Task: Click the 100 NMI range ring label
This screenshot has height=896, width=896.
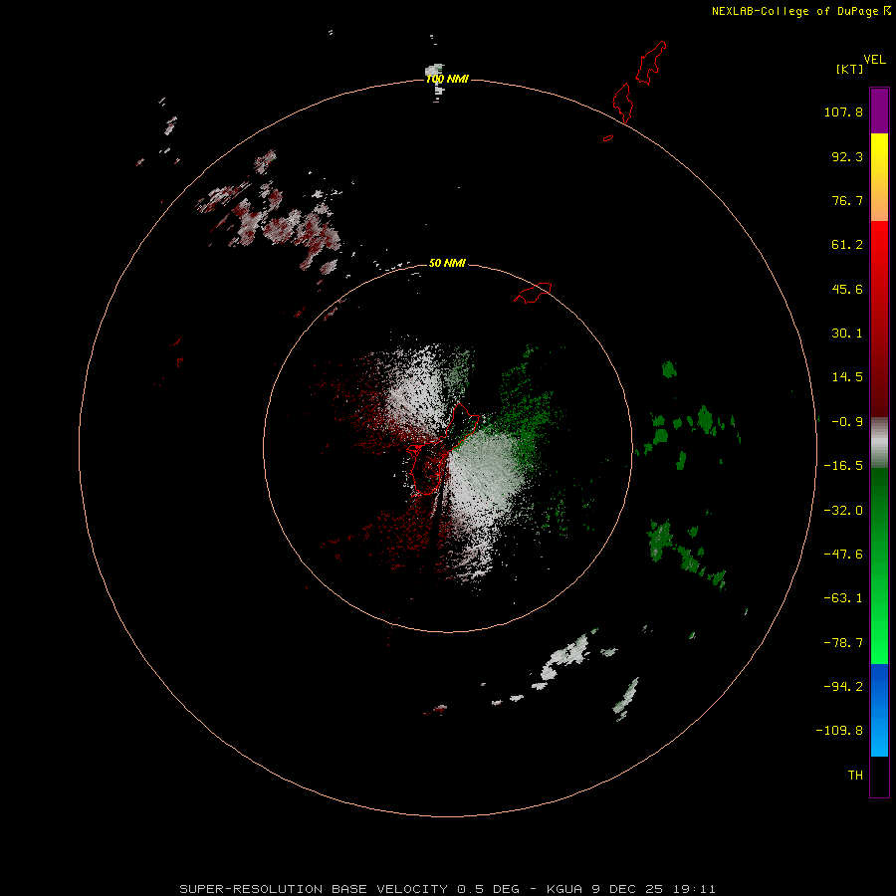Action: (447, 79)
